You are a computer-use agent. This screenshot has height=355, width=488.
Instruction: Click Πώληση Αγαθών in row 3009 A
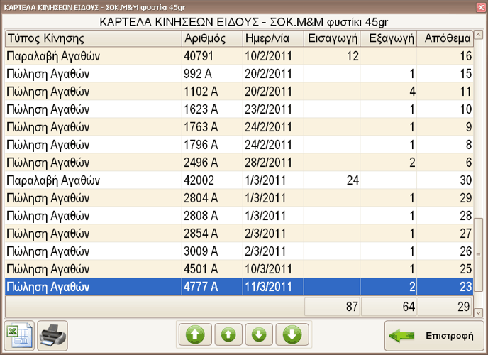click(x=48, y=251)
